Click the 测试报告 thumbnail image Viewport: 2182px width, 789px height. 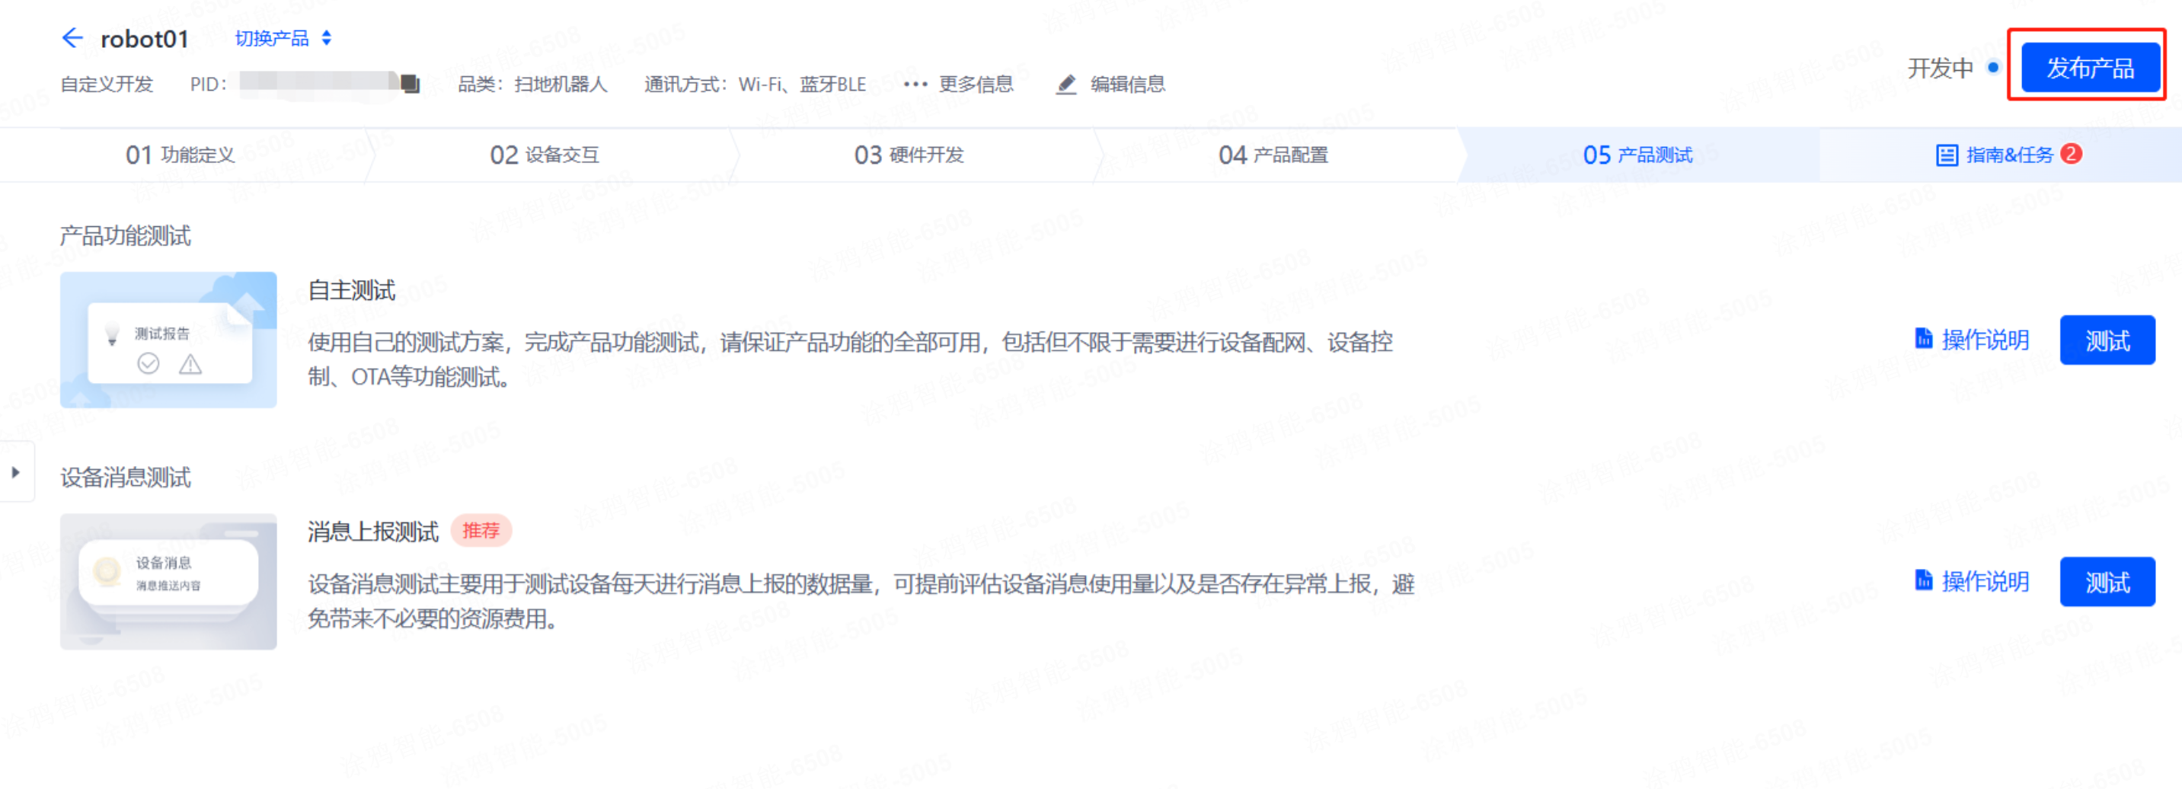click(x=168, y=340)
